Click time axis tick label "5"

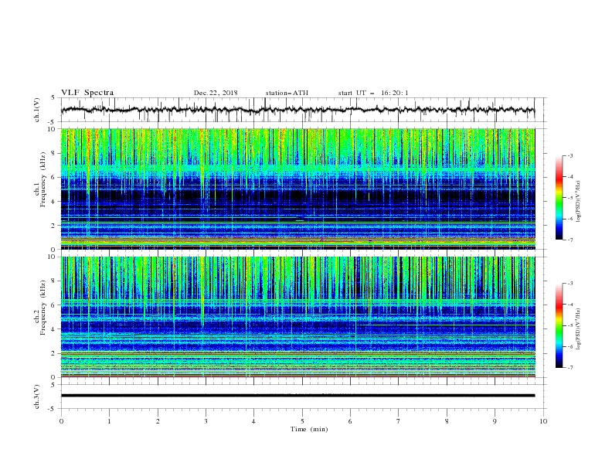[302, 421]
